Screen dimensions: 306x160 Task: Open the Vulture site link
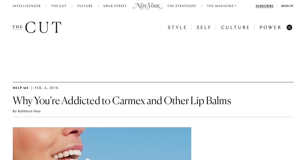point(85,6)
